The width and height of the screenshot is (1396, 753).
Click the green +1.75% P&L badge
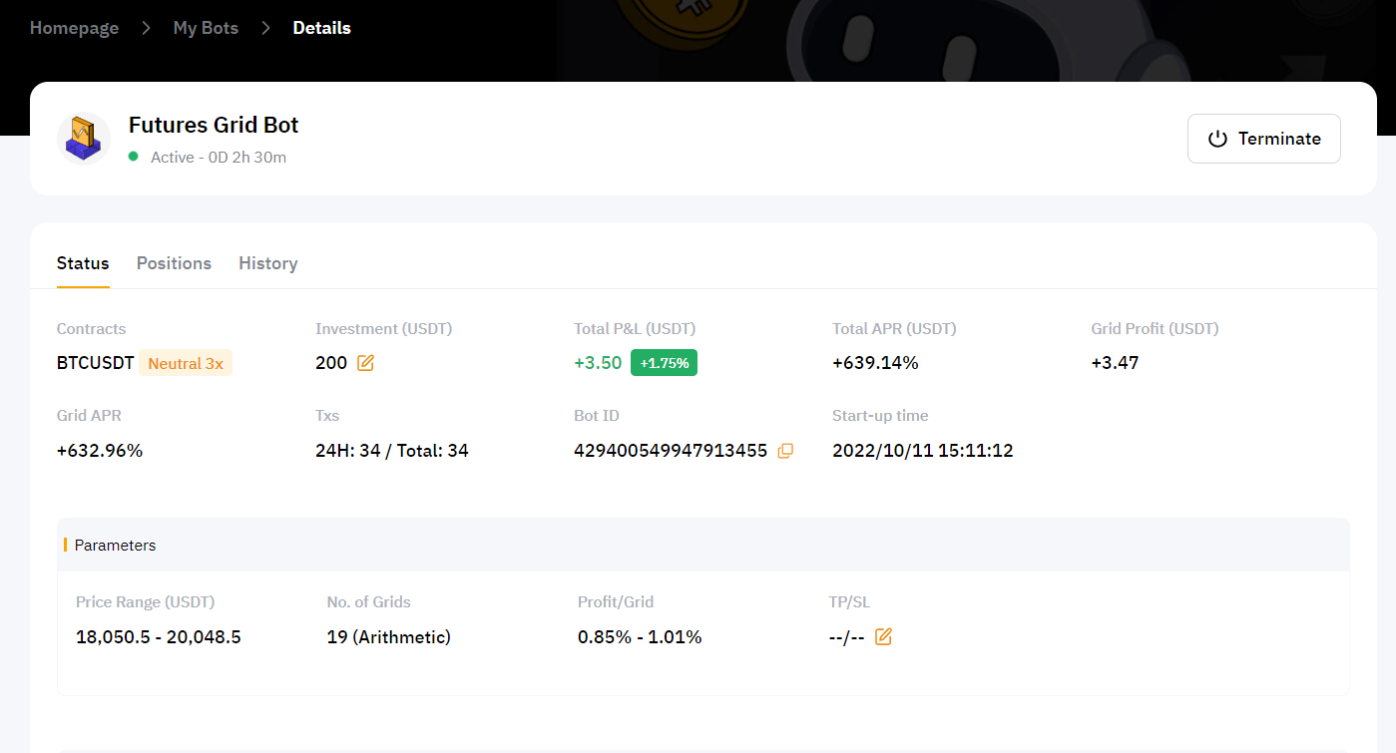pos(664,363)
